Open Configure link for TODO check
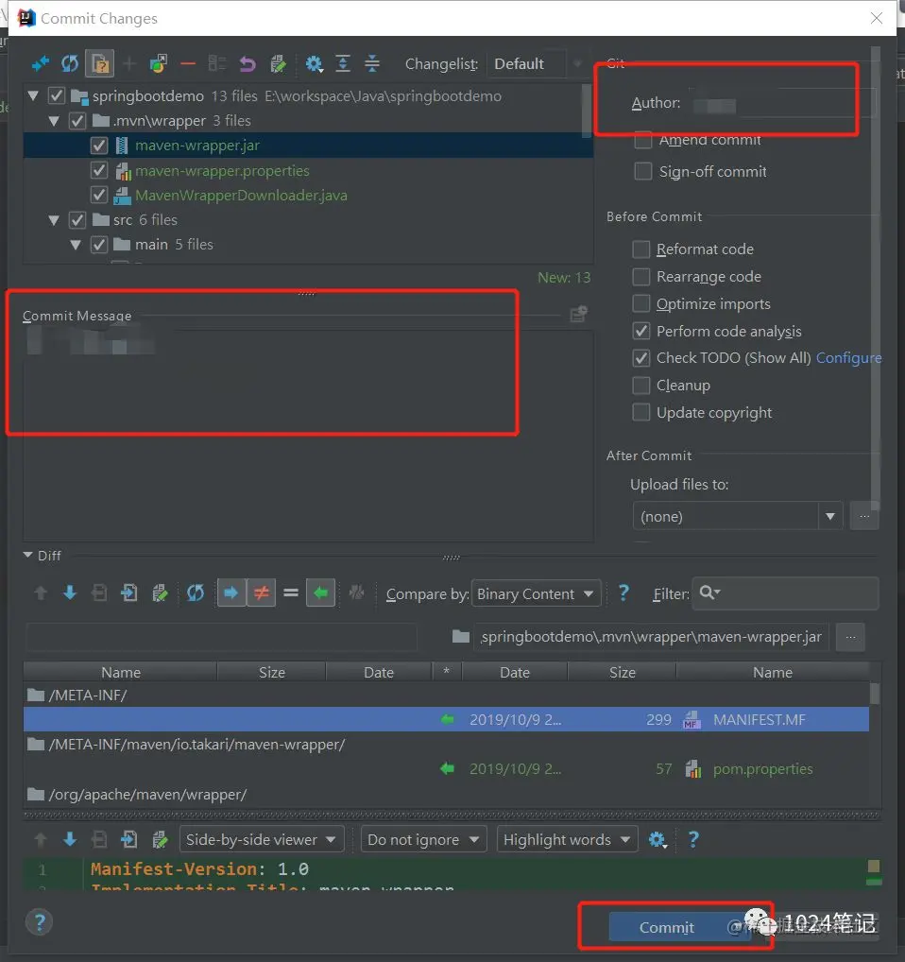 [848, 358]
